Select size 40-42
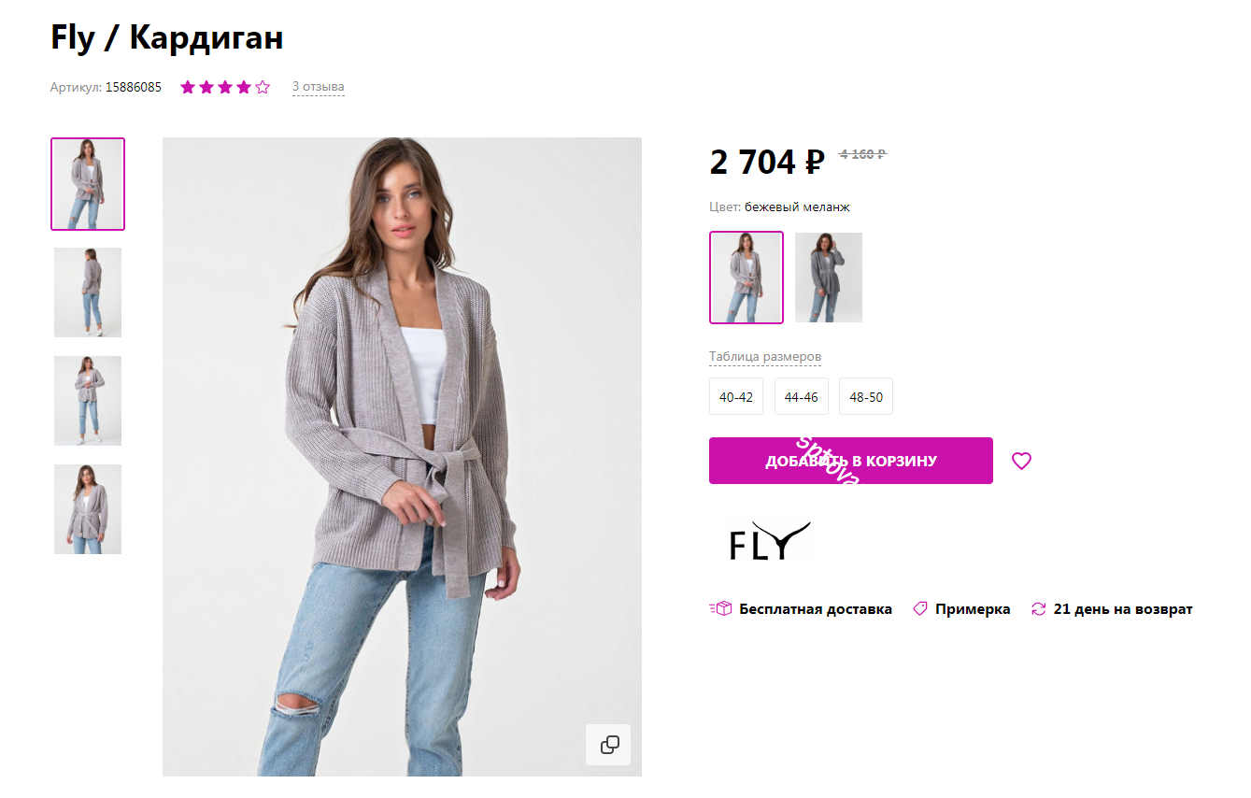 [736, 396]
